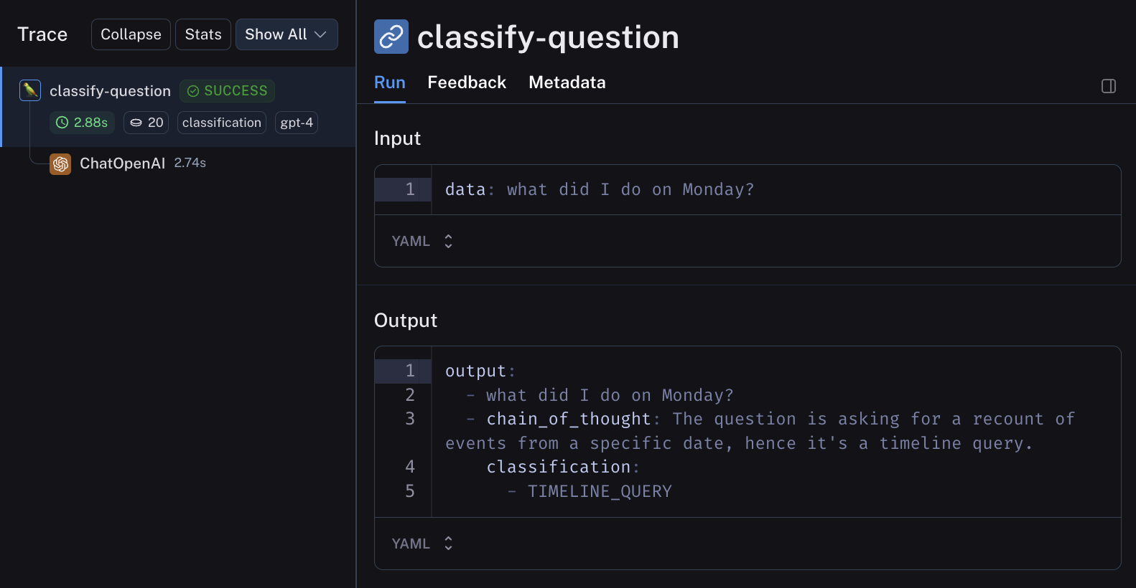The height and width of the screenshot is (588, 1136).
Task: Change Input format from YAML selector
Action: (422, 241)
